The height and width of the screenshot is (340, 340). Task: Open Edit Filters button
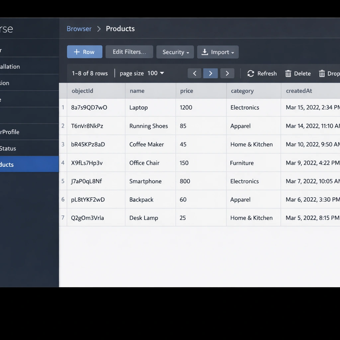click(129, 52)
